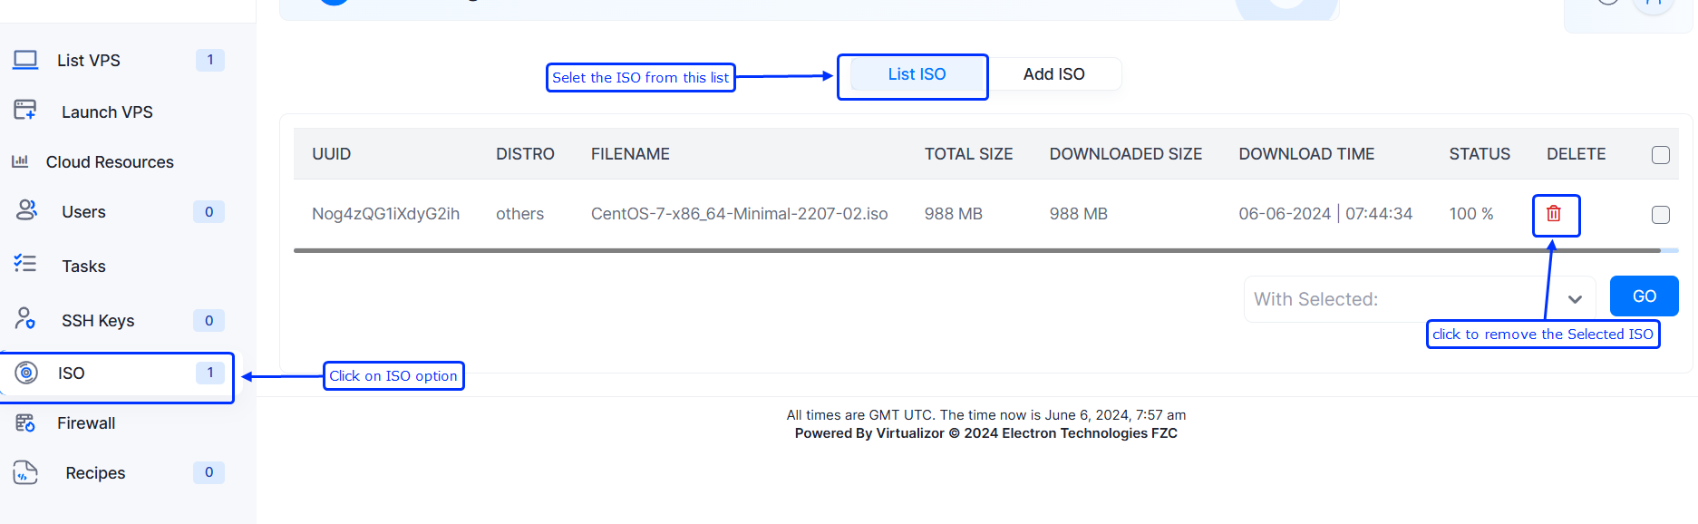Image resolution: width=1698 pixels, height=524 pixels.
Task: Click the SSH Keys icon
Action: pos(25,318)
